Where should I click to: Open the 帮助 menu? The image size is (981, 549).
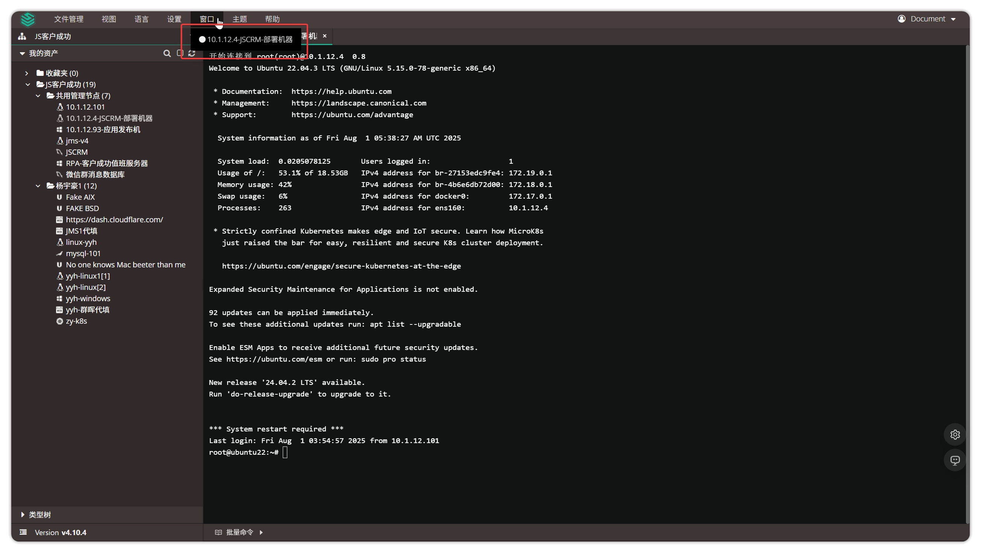(x=272, y=19)
